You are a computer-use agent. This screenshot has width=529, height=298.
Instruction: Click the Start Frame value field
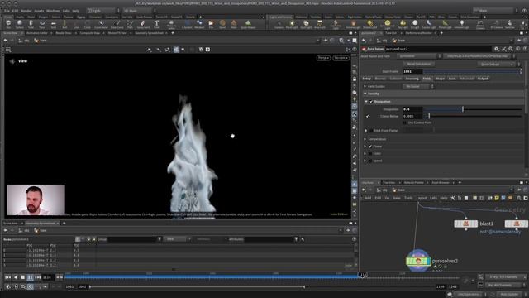coord(412,72)
